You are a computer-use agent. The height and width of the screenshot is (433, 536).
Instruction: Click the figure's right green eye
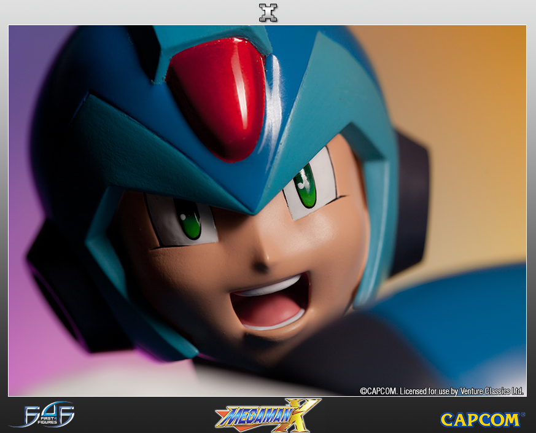[x=305, y=185]
